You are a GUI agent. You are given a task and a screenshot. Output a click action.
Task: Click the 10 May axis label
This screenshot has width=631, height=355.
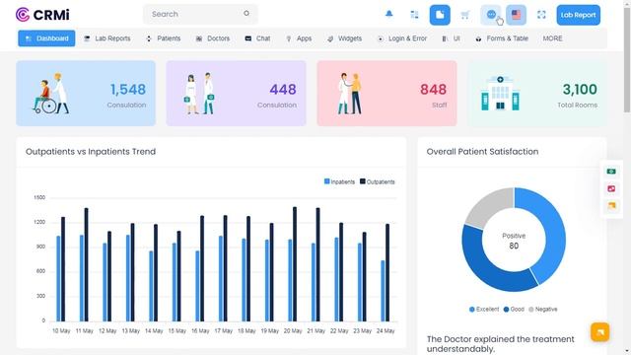61,331
